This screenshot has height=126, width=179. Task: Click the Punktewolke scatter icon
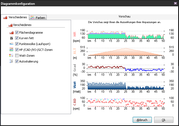[11, 44]
